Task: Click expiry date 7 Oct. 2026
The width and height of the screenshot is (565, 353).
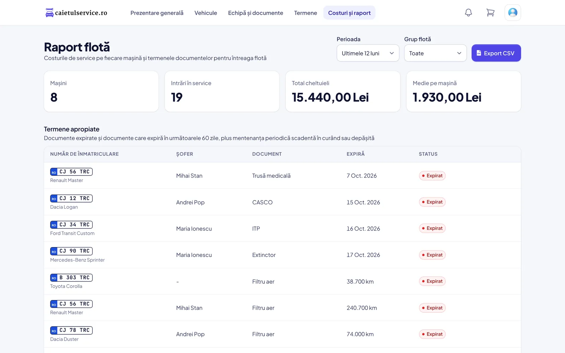Action: 362,176
